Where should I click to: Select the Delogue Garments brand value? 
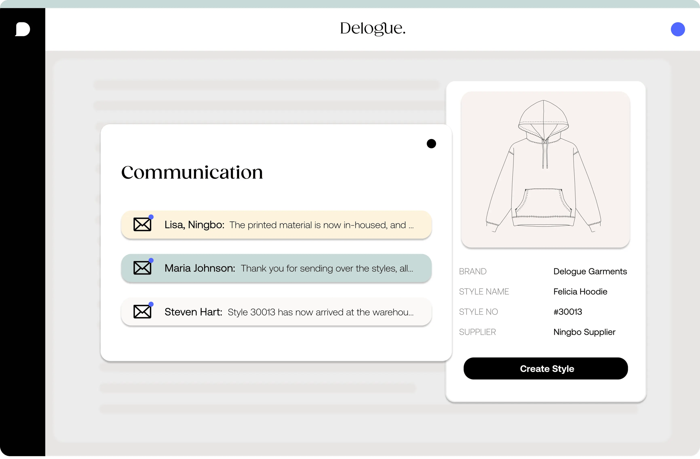590,271
